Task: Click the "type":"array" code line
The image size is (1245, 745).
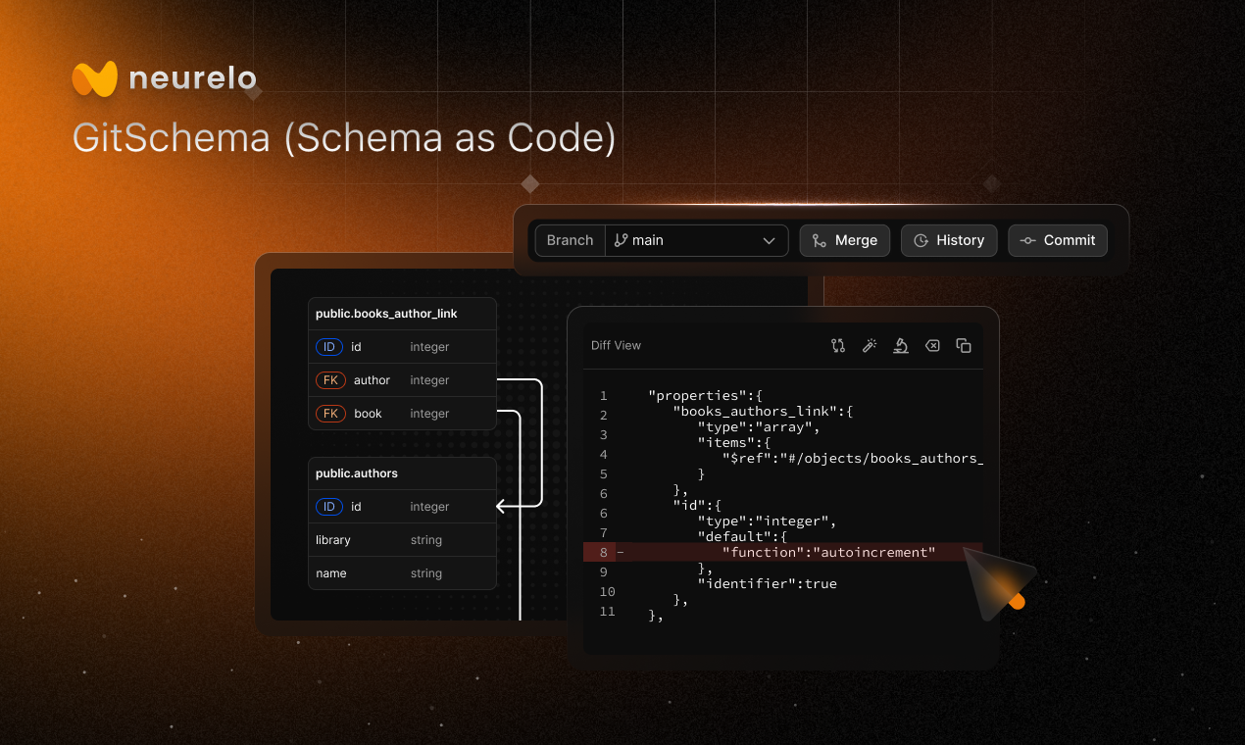Action: click(759, 427)
